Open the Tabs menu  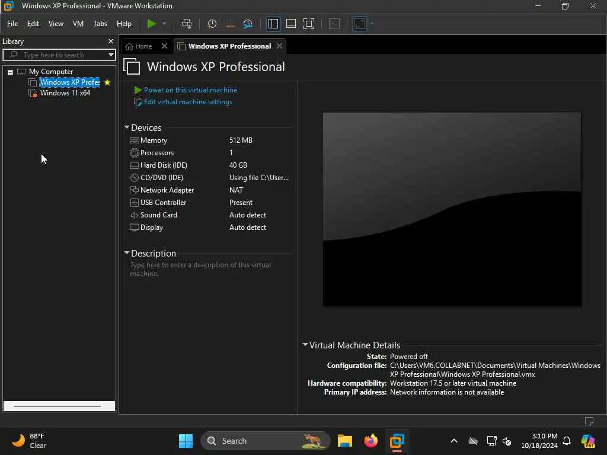coord(100,24)
